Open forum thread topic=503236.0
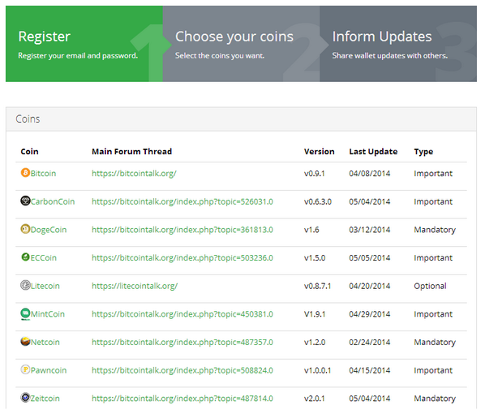Screen dimensions: 485x410 click(182, 258)
